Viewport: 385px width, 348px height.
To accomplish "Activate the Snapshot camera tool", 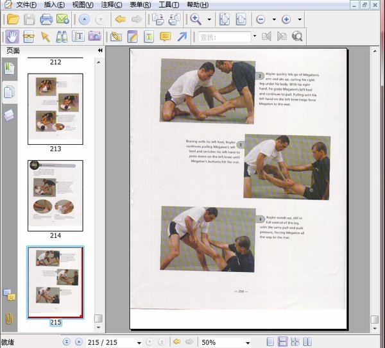I will pyautogui.click(x=95, y=37).
